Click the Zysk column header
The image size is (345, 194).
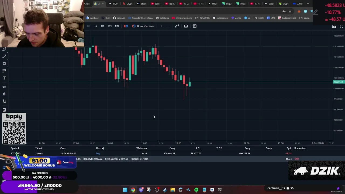[289, 148]
